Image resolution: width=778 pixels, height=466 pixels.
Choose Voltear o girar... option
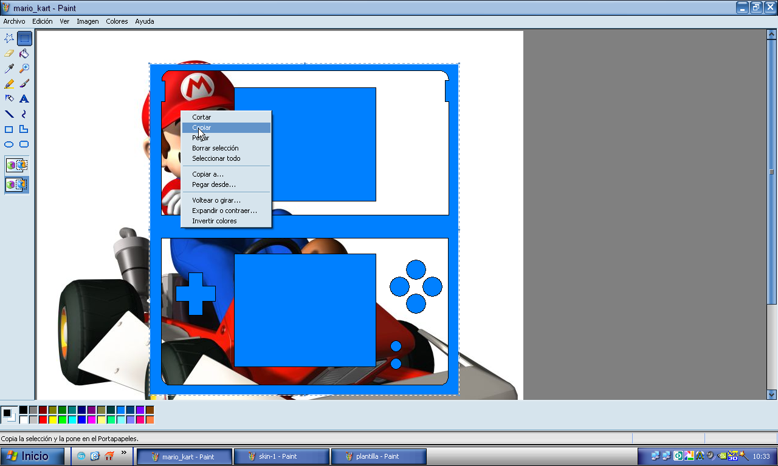coord(226,200)
